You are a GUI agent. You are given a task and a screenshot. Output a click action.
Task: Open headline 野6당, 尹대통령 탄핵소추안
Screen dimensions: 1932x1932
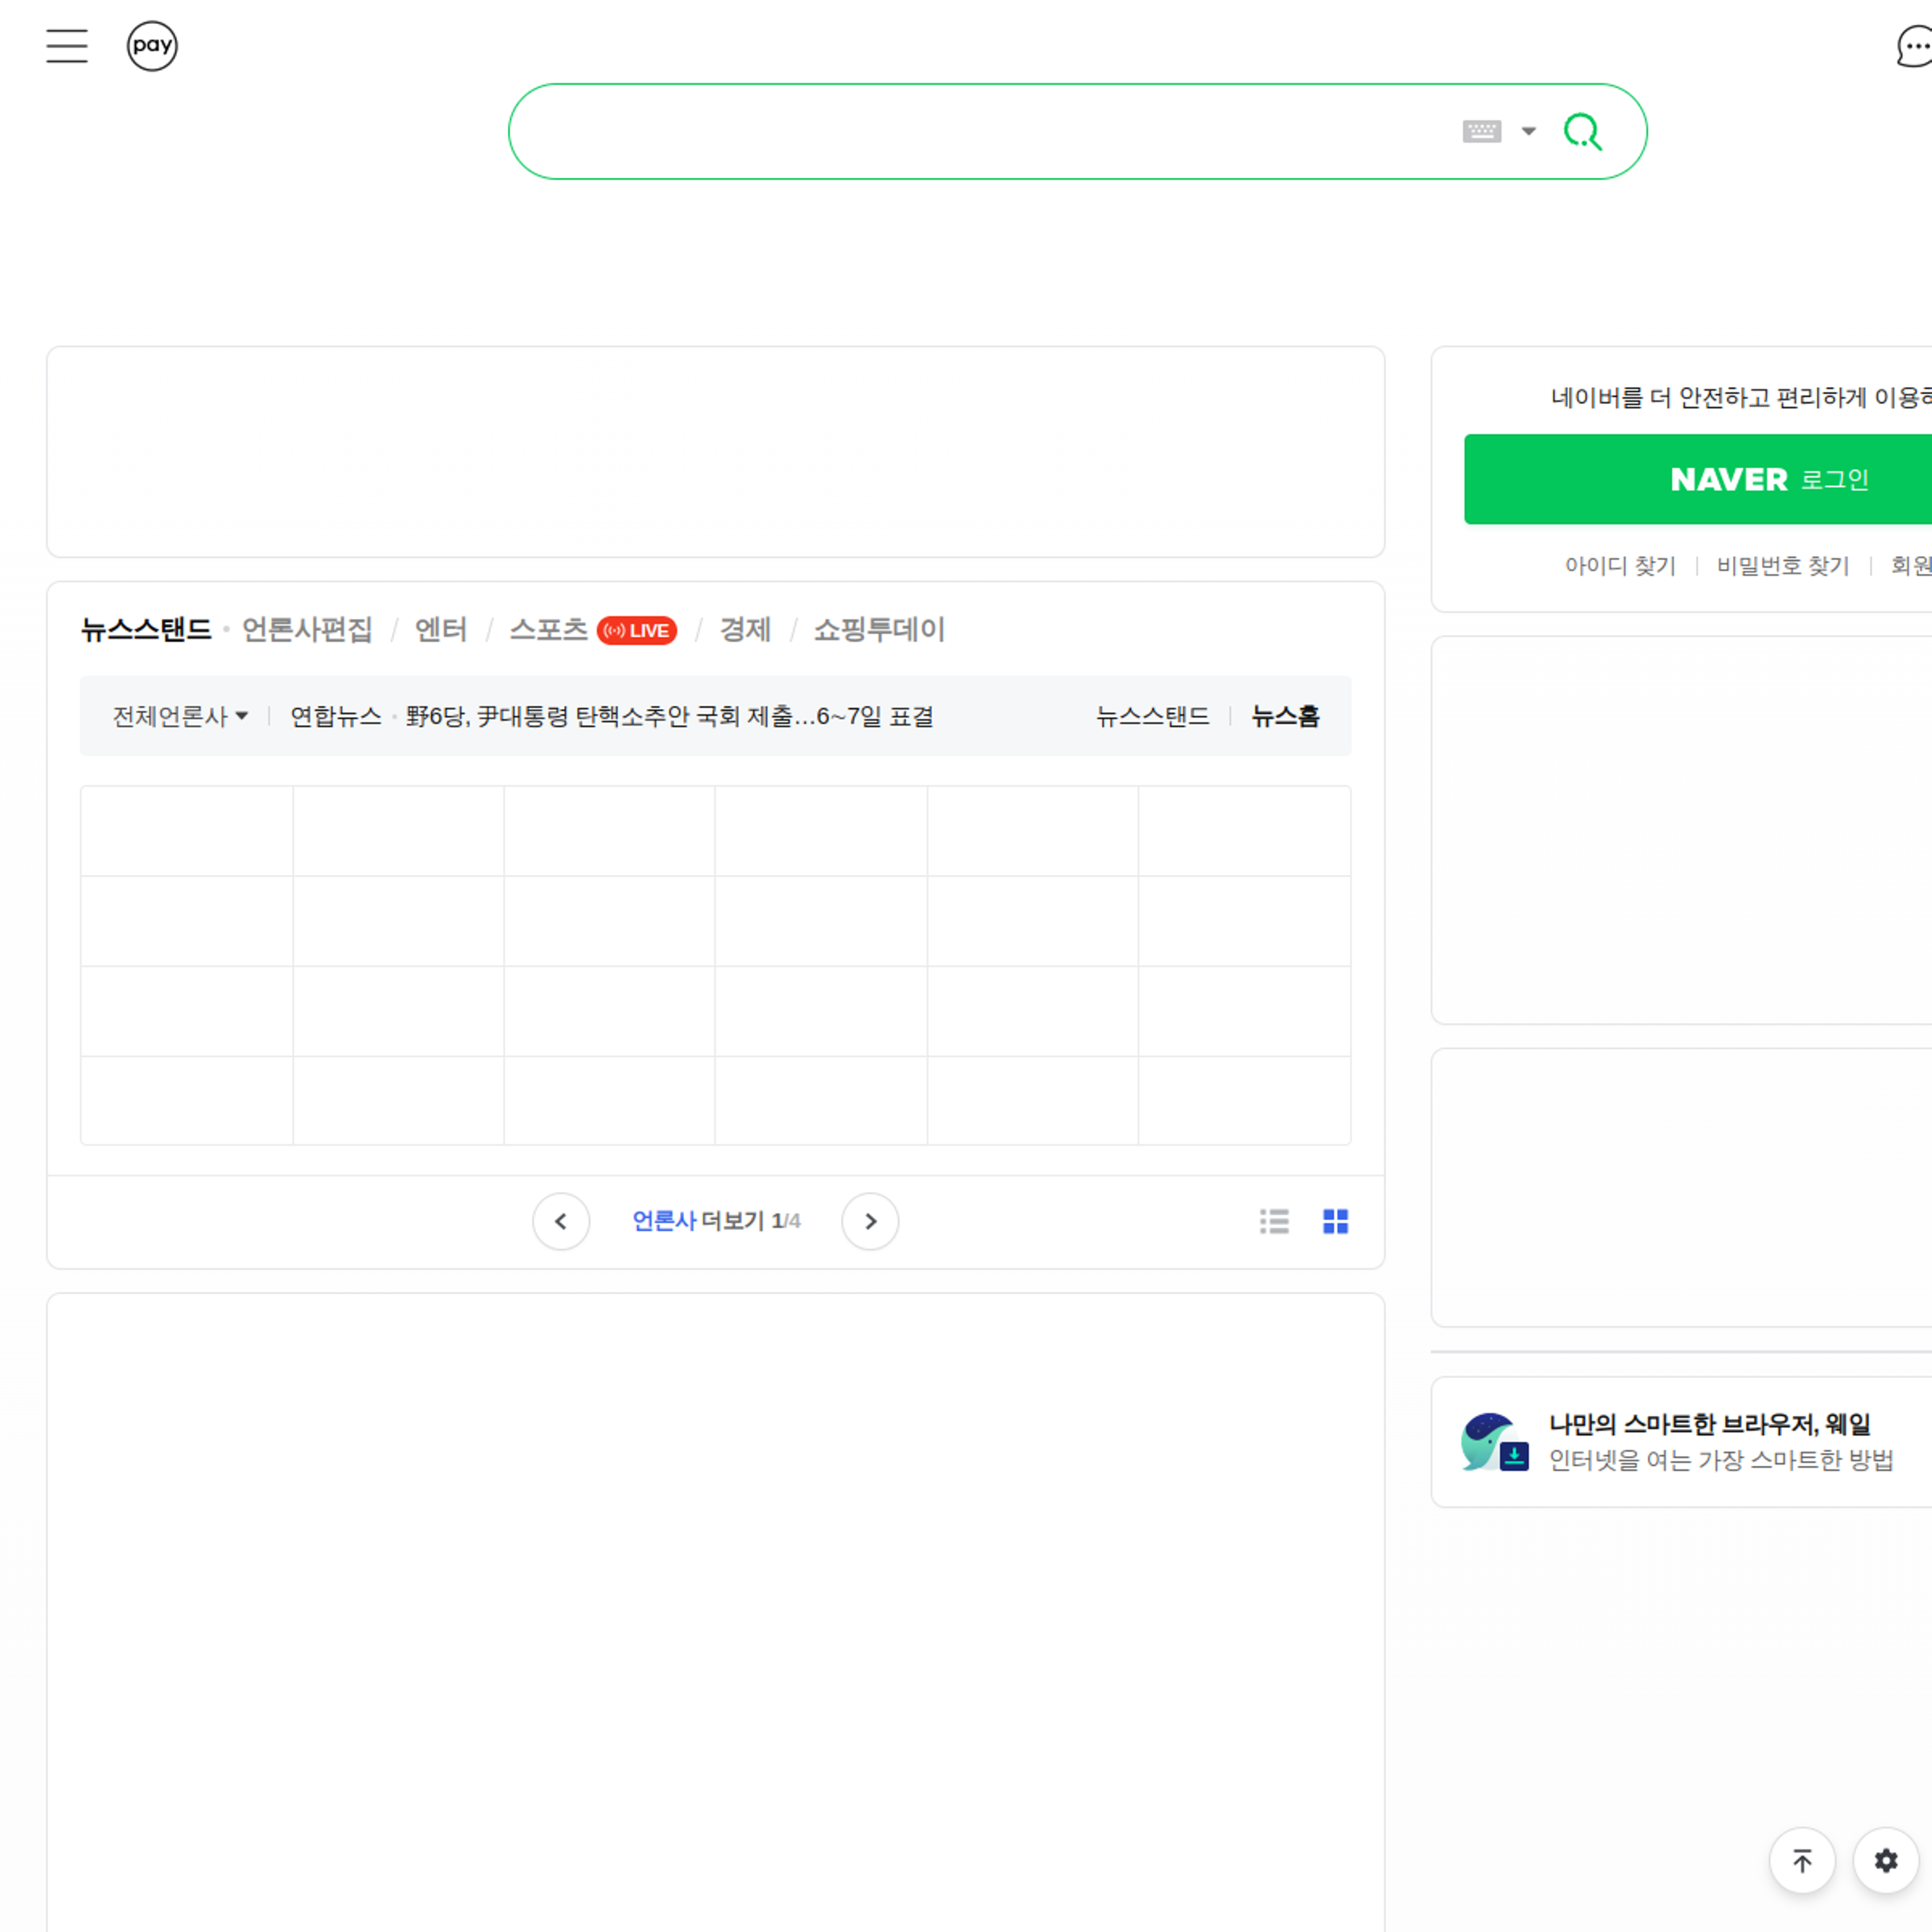tap(670, 716)
